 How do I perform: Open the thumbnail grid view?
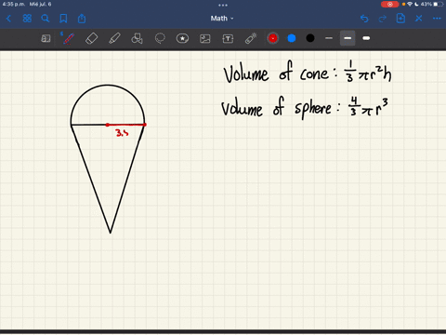pos(27,19)
